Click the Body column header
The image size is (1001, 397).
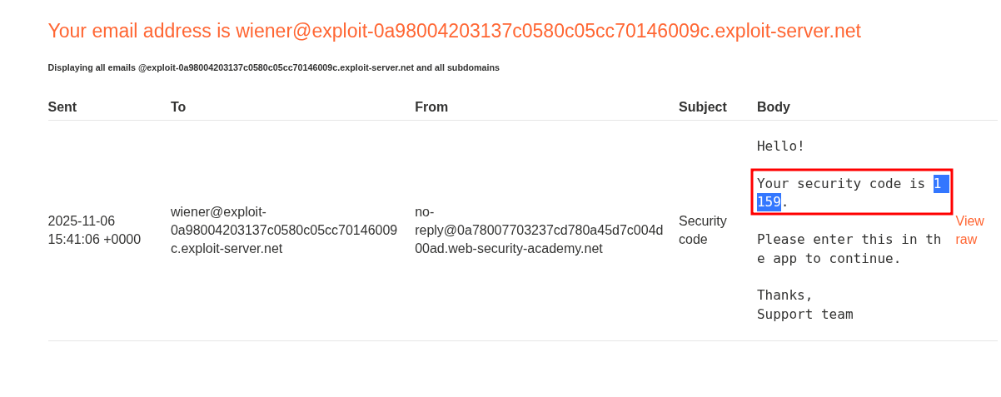tap(773, 107)
